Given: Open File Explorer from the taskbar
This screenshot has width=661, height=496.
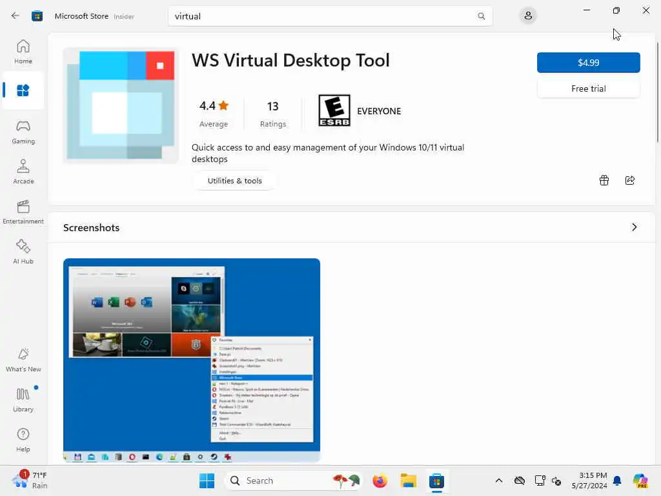Looking at the screenshot, I should tap(408, 480).
